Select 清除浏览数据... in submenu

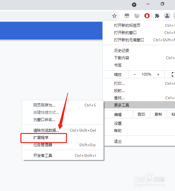pyautogui.click(x=63, y=130)
